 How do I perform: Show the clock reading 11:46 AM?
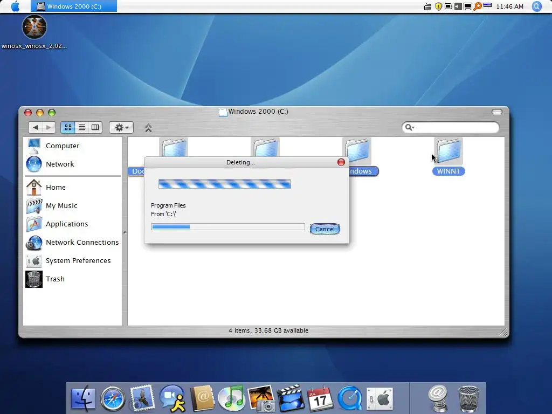pyautogui.click(x=509, y=6)
